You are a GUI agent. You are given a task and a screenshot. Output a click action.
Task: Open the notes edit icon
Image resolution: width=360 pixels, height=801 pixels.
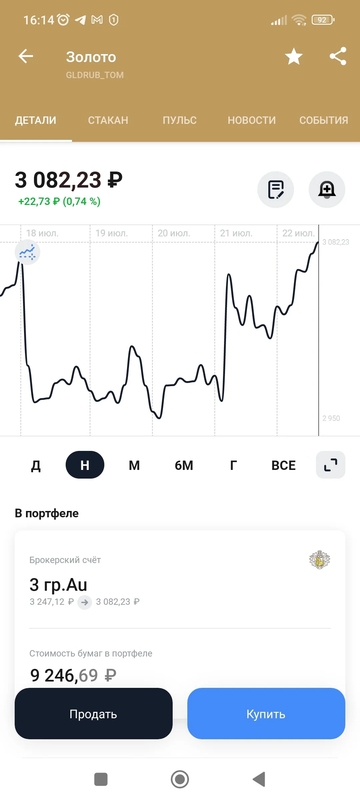click(276, 190)
